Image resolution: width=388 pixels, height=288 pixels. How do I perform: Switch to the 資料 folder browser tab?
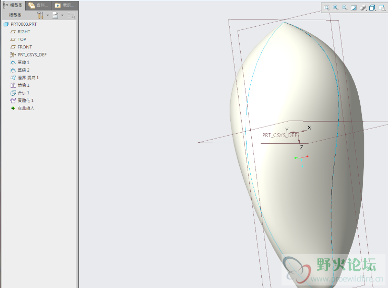tap(38, 5)
